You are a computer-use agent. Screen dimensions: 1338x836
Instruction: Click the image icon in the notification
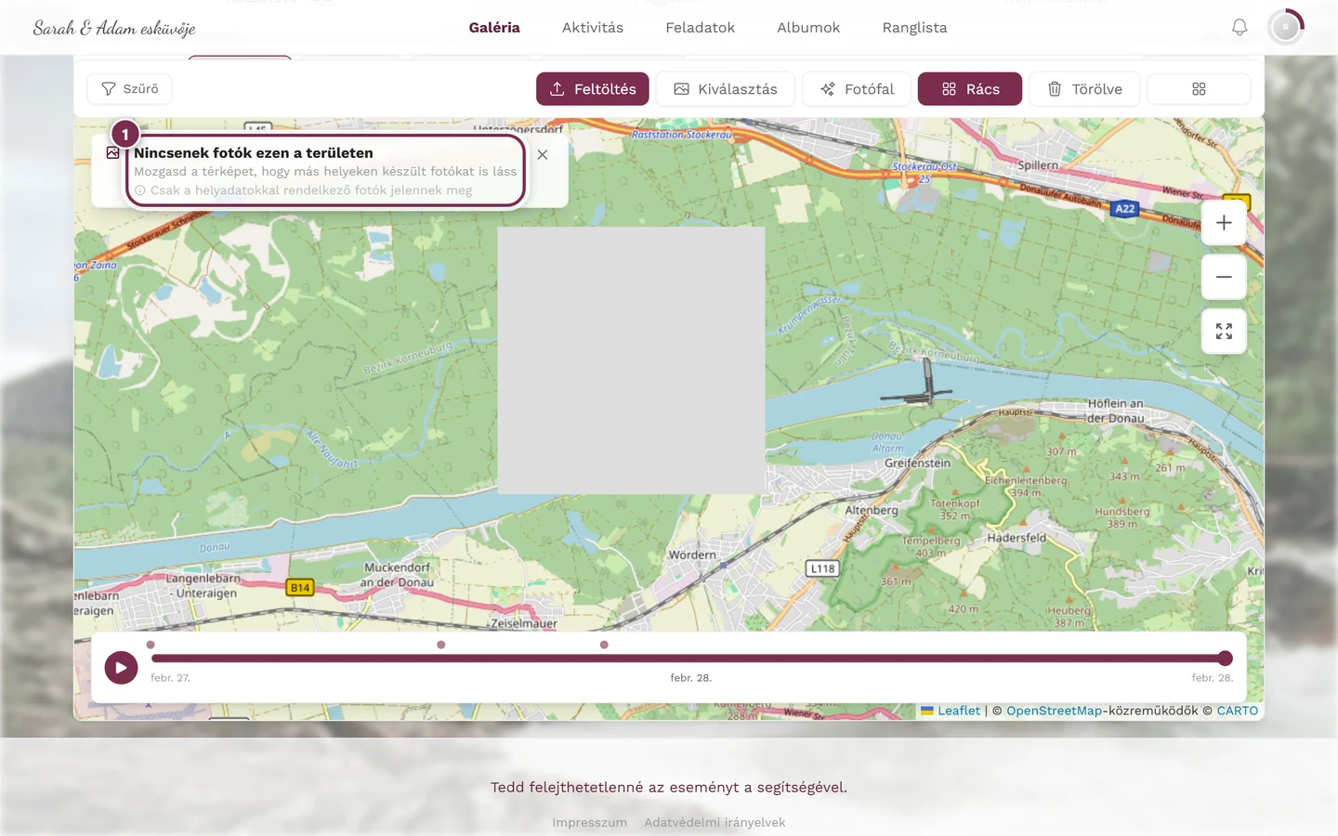click(x=113, y=153)
